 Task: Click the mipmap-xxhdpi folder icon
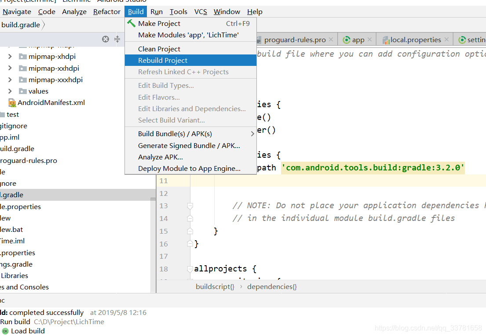[x=22, y=68]
